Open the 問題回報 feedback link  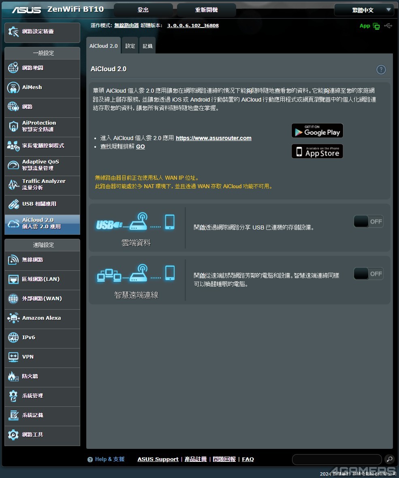pyautogui.click(x=224, y=459)
